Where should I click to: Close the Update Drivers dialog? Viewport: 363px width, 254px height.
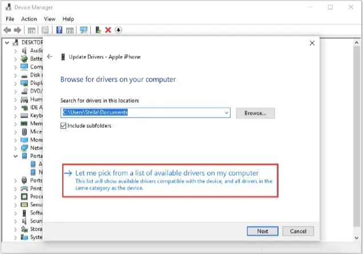pos(312,43)
